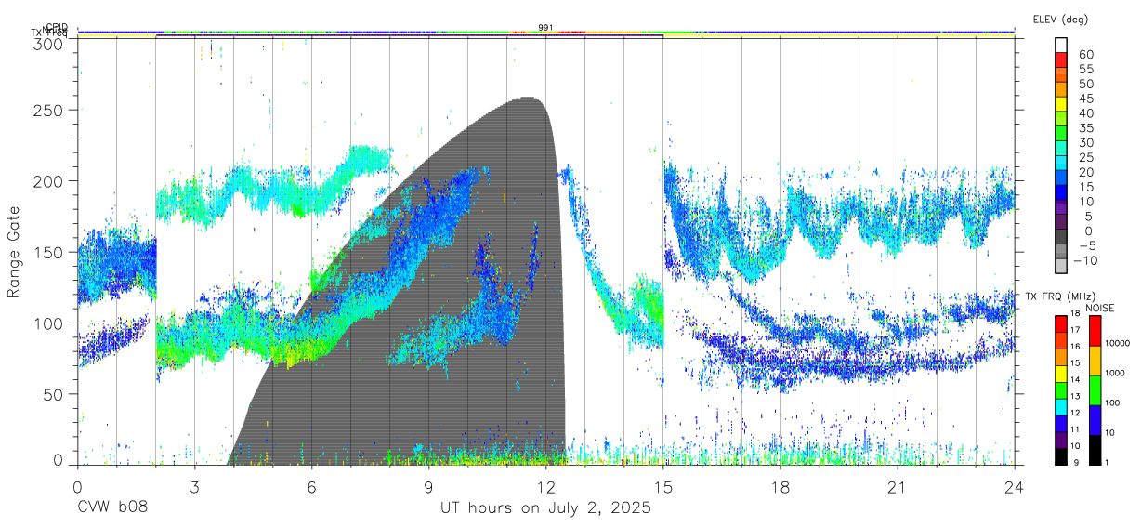This screenshot has width=1141, height=527.
Task: Click hour 21 on the UT axis
Action: (898, 486)
